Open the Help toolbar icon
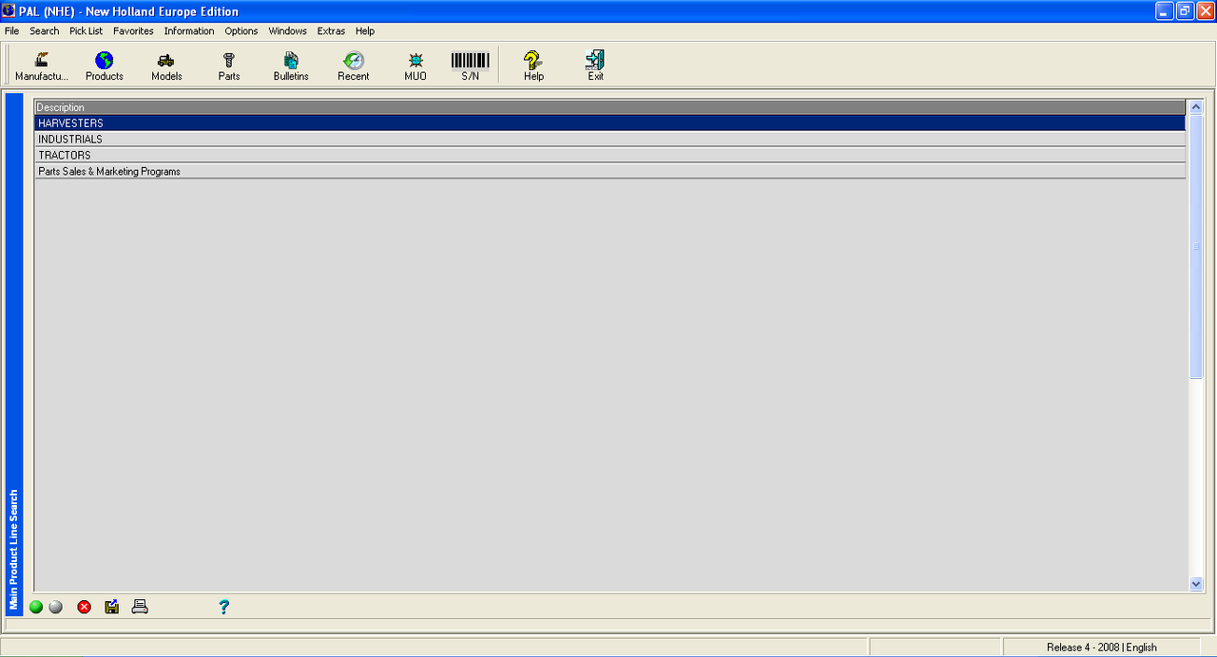1217x657 pixels. (x=533, y=66)
